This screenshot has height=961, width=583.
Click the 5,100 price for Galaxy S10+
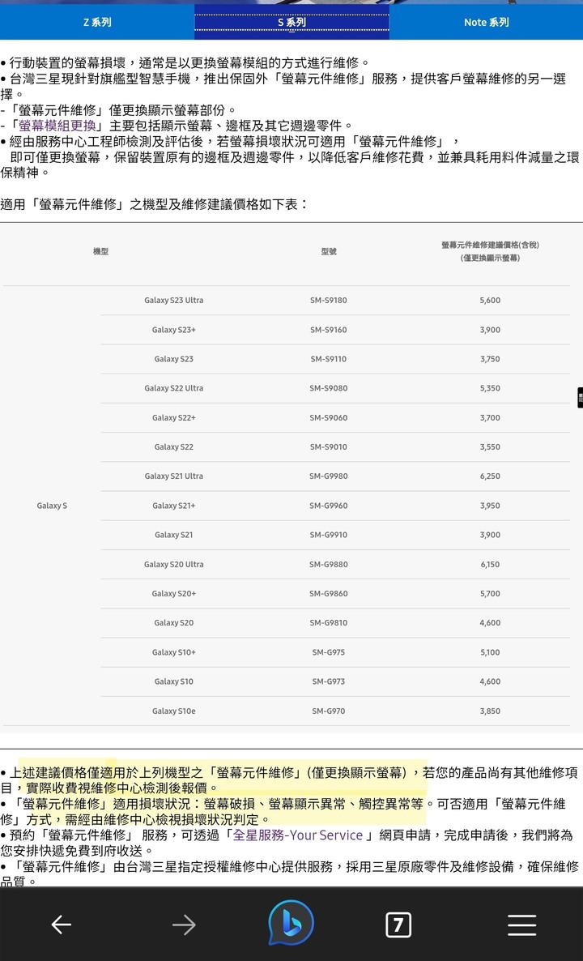click(490, 652)
